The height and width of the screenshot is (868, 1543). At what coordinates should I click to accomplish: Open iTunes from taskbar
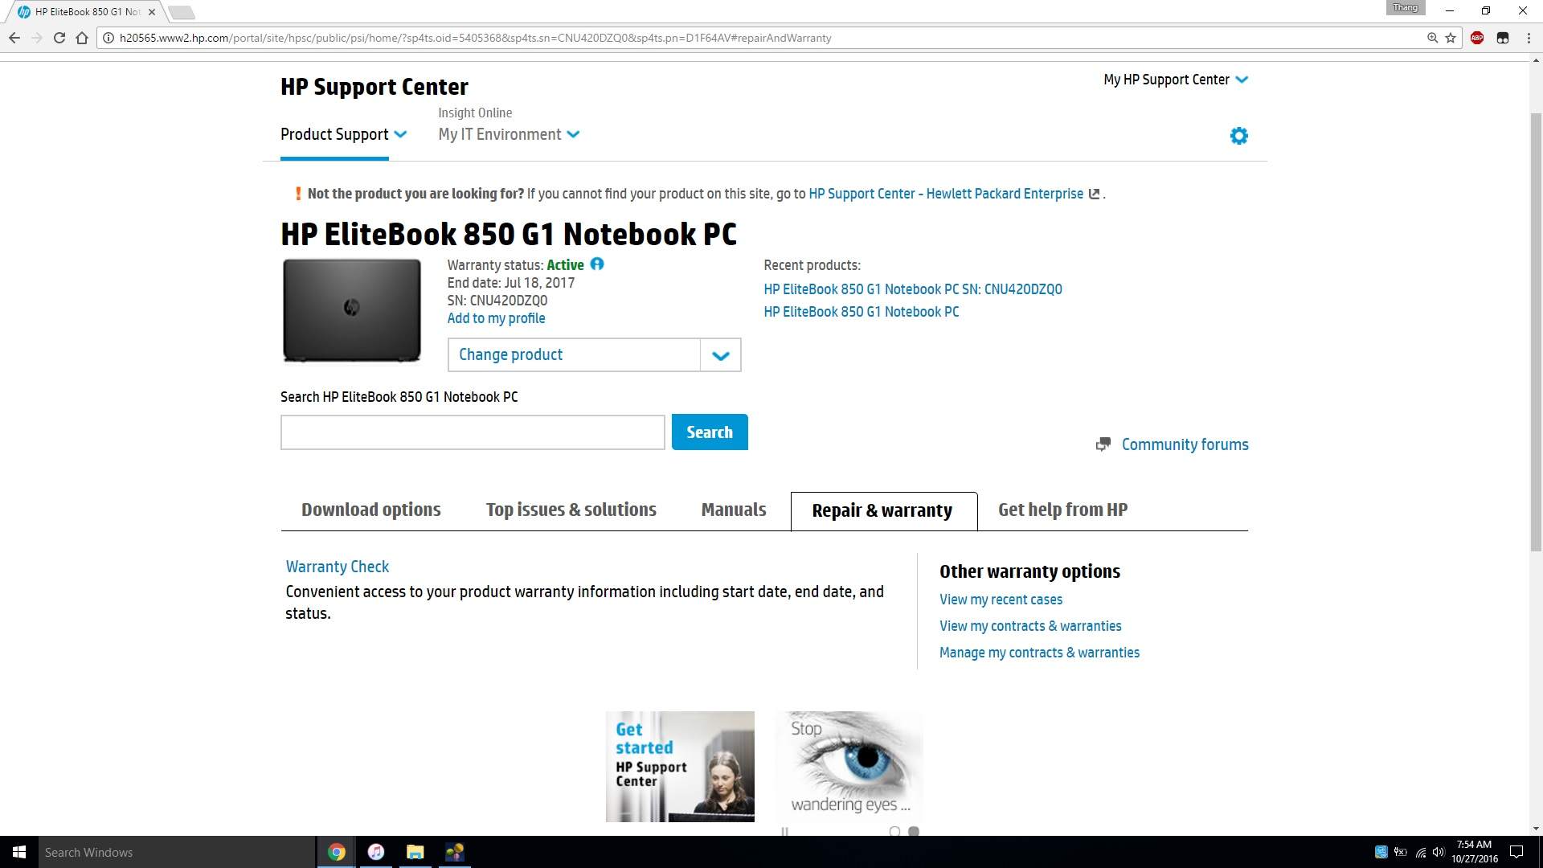(x=376, y=852)
